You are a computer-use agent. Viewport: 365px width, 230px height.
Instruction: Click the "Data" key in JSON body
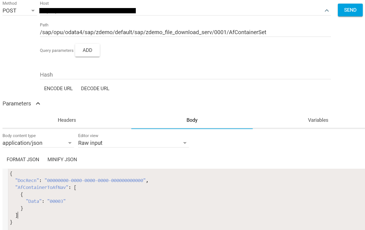34,201
